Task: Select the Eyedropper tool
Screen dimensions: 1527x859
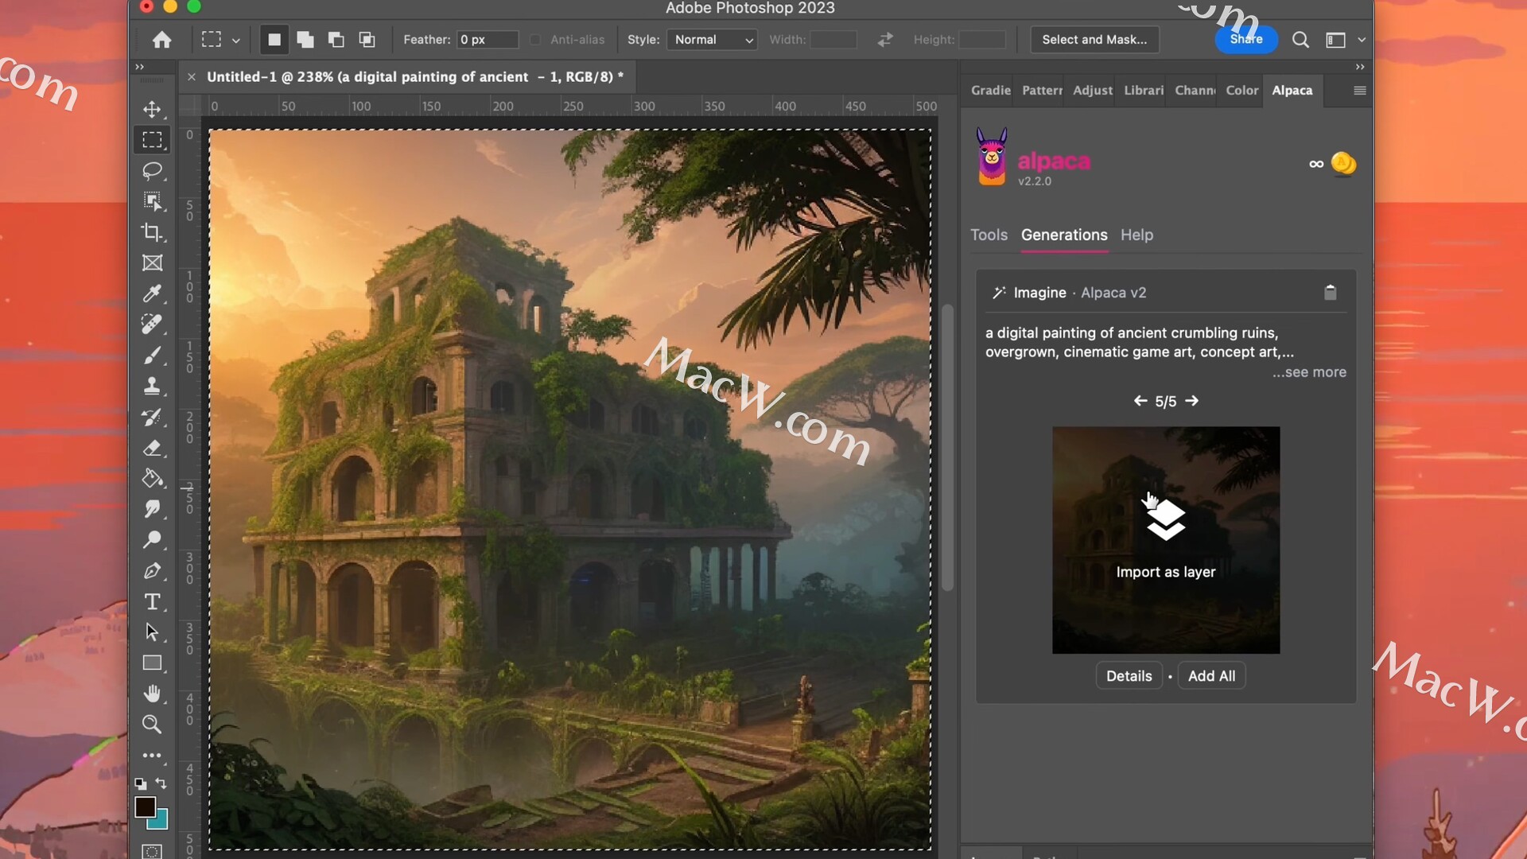Action: coord(152,293)
